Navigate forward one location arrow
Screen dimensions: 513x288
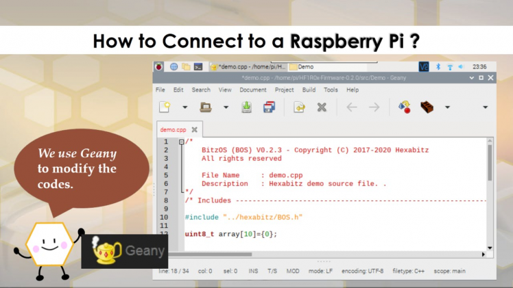374,107
